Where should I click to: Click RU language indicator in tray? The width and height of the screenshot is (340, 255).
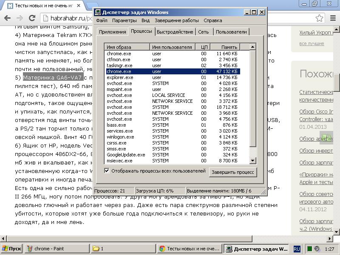pyautogui.click(x=297, y=249)
